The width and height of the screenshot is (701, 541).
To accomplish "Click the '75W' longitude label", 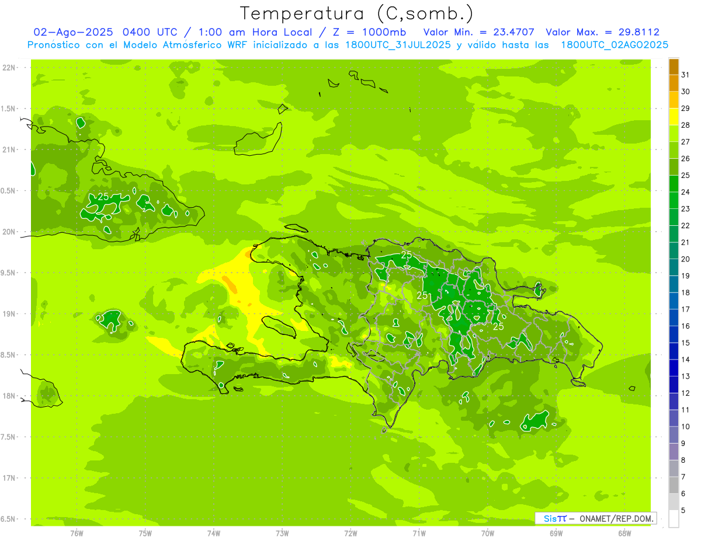I will pos(145,533).
